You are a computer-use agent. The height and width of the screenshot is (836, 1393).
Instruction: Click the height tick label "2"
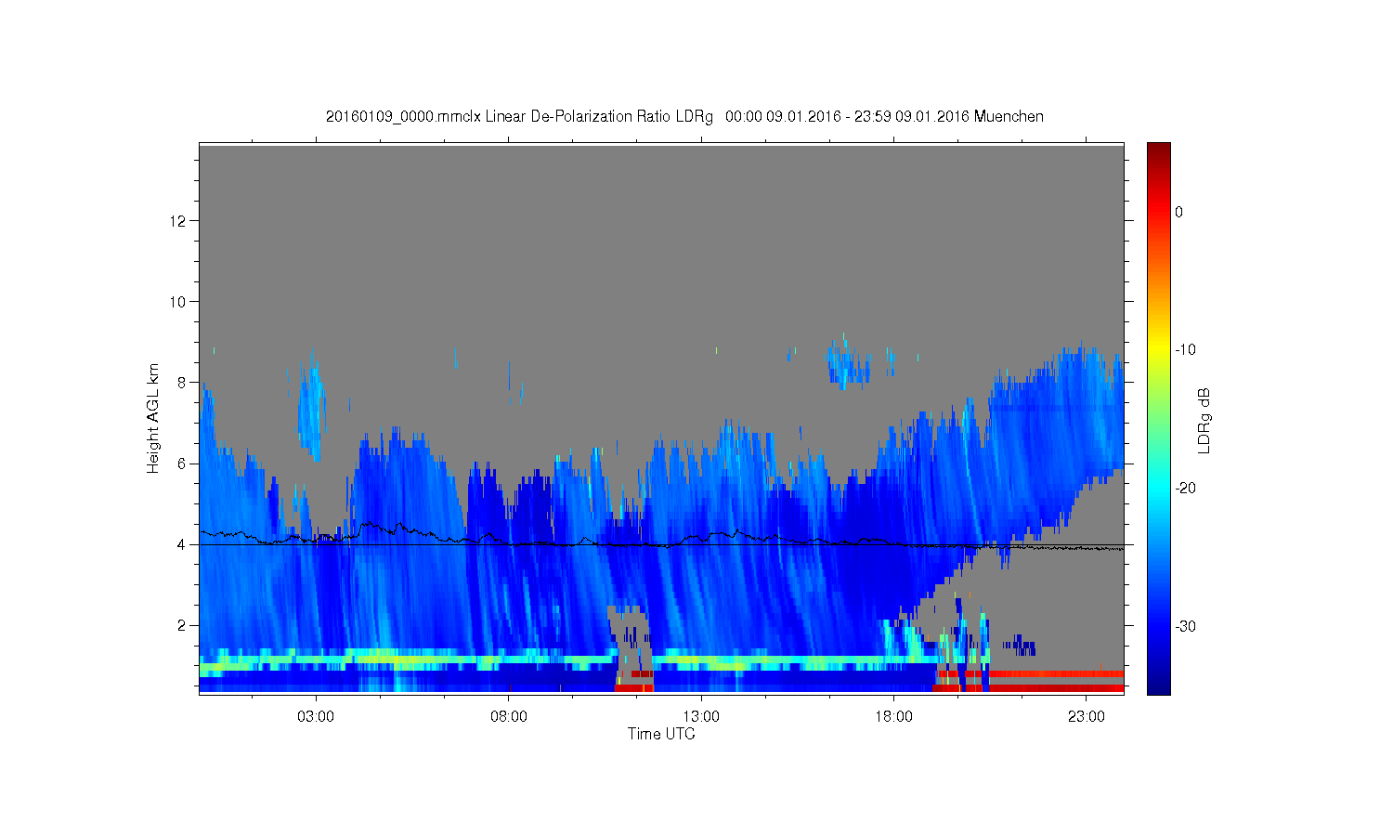183,625
